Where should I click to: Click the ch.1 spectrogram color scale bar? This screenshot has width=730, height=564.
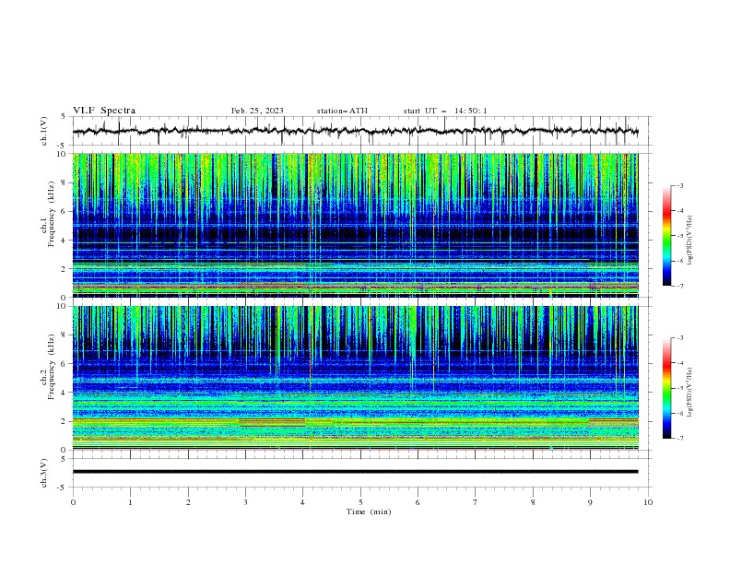[666, 236]
